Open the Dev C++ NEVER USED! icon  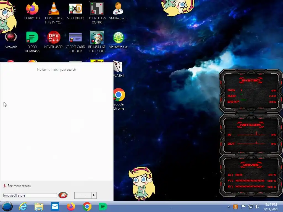[54, 40]
